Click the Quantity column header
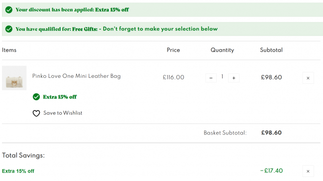 222,50
